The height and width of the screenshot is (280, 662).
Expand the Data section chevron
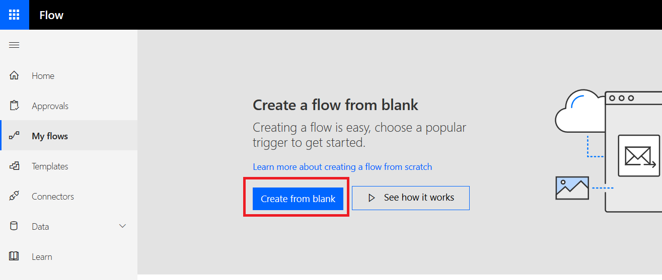pos(122,226)
